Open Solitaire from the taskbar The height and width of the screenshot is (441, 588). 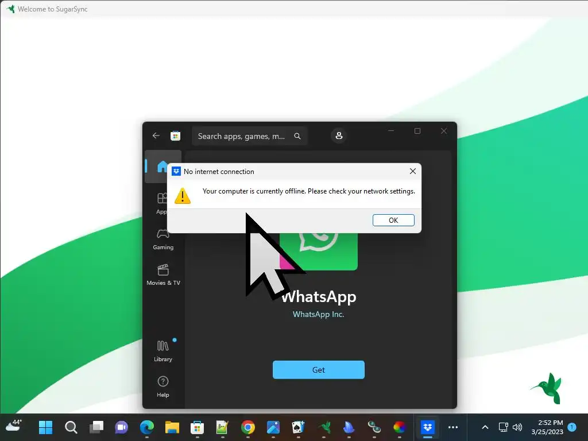point(298,427)
